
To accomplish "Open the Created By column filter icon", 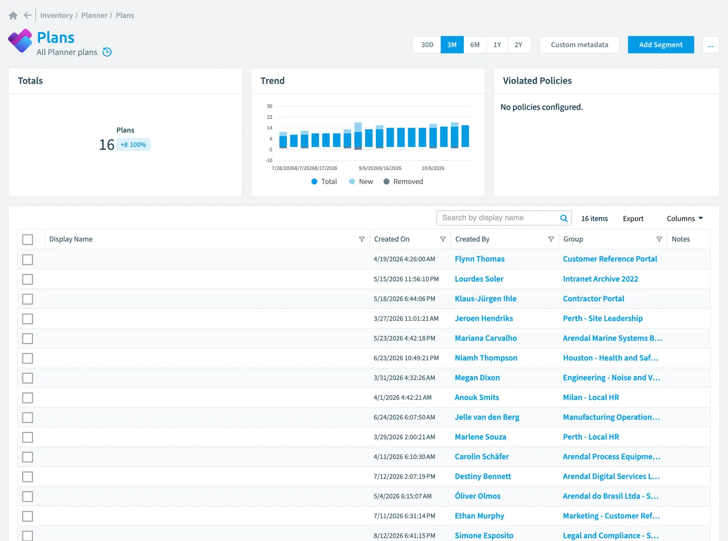I will (551, 239).
